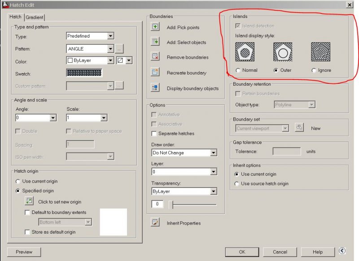Toggle the Separate hatches checkbox
359x261 pixels.
click(x=154, y=134)
